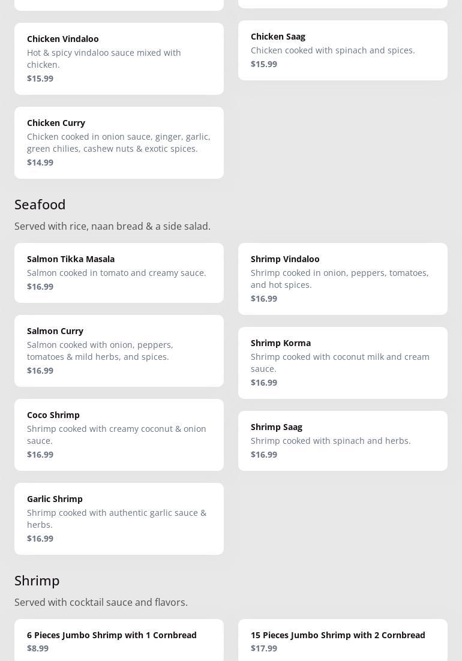Click the "Served with rice, naan bread" subtitle

(112, 226)
